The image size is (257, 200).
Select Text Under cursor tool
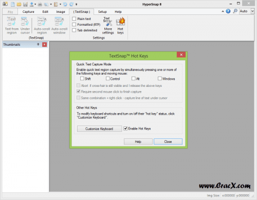click(25, 25)
